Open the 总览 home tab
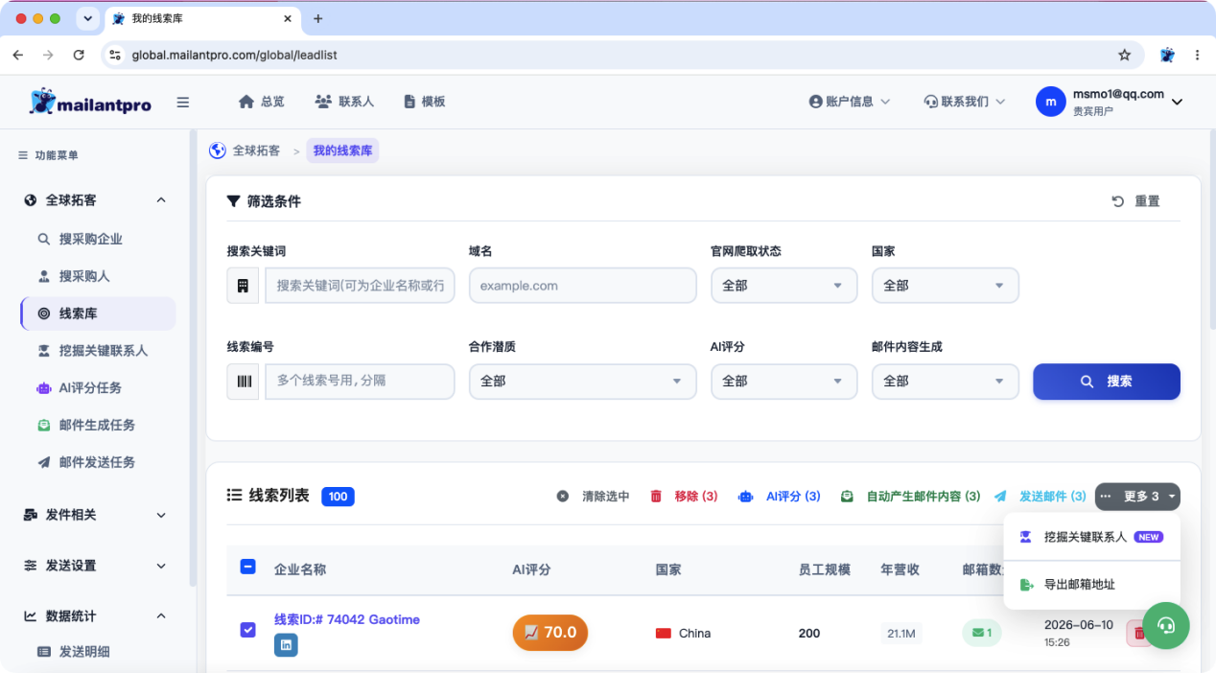 tap(261, 102)
